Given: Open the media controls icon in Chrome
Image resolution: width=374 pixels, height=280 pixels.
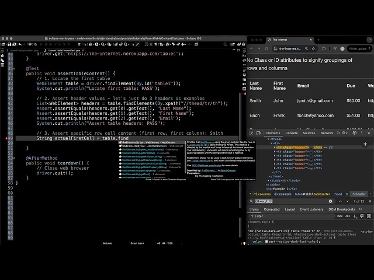Looking at the screenshot, I should click(x=335, y=48).
